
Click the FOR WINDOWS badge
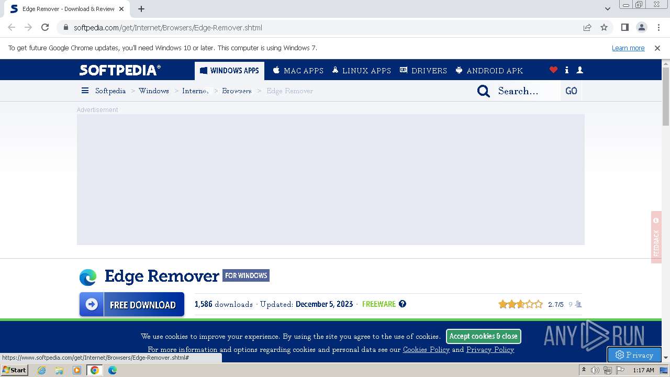coord(246,275)
